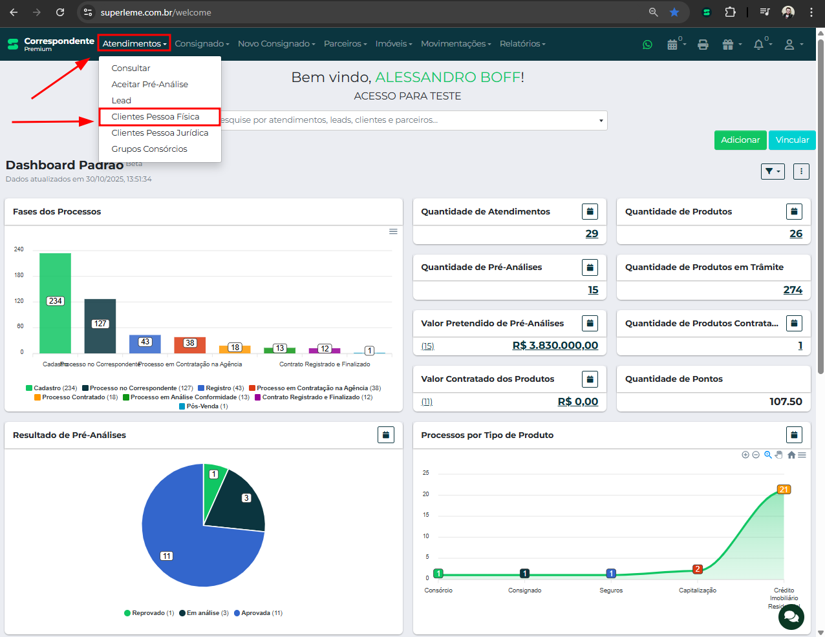Click calendar icon on Quantidade de Atendimentos card
The image size is (825, 637).
(x=589, y=211)
